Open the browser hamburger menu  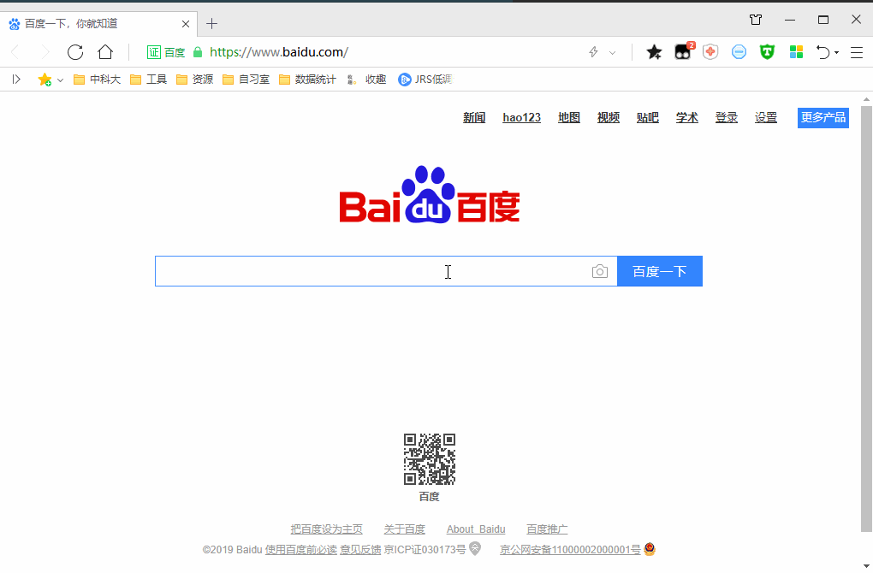tap(857, 52)
